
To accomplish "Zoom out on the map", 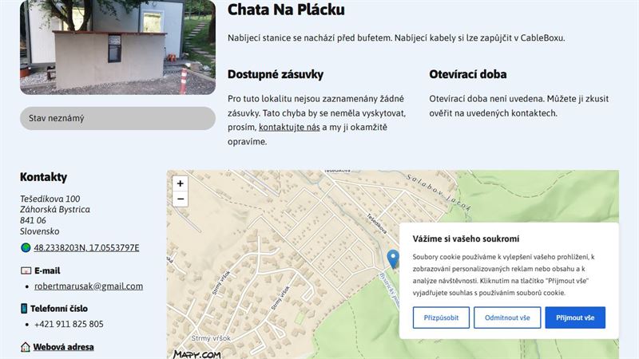I will [x=181, y=199].
